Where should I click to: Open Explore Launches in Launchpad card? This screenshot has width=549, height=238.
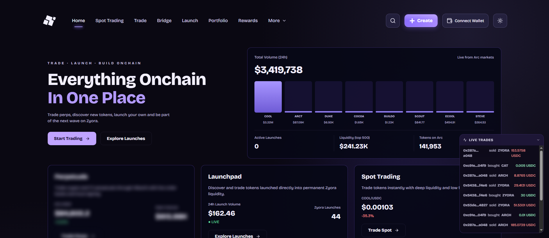pos(237,235)
